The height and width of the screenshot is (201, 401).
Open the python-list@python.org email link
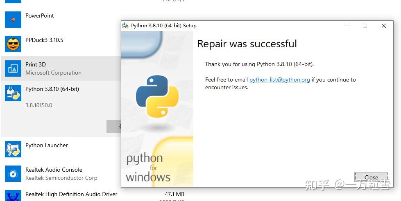279,80
